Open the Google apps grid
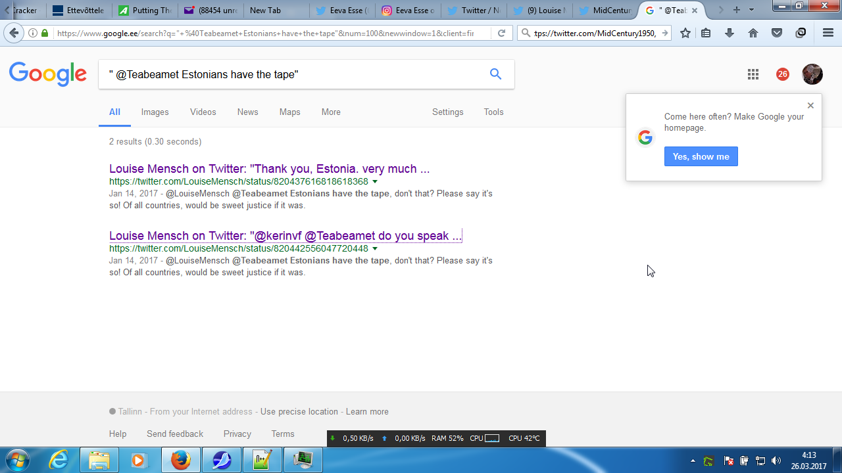The width and height of the screenshot is (842, 473). [x=753, y=74]
